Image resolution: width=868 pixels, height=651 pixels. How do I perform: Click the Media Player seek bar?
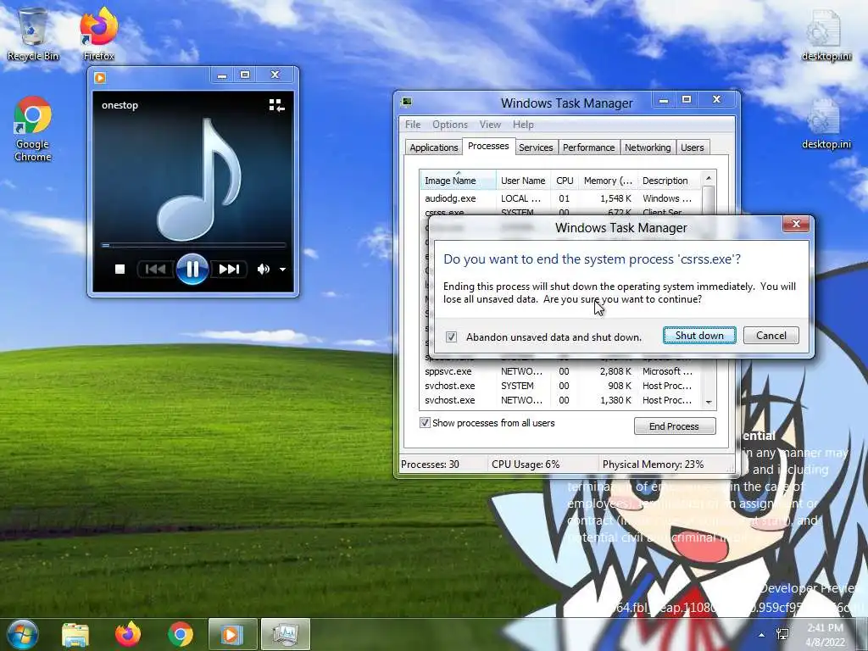[x=193, y=245]
